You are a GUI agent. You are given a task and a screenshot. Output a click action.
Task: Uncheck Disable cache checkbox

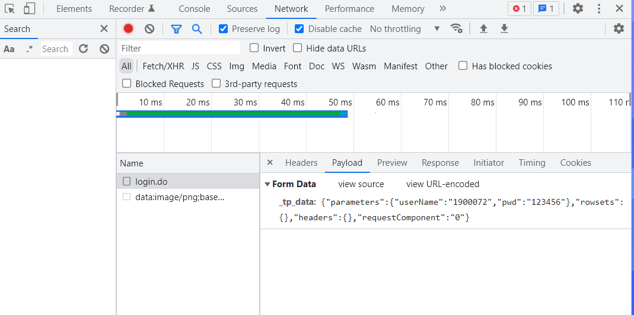[300, 28]
